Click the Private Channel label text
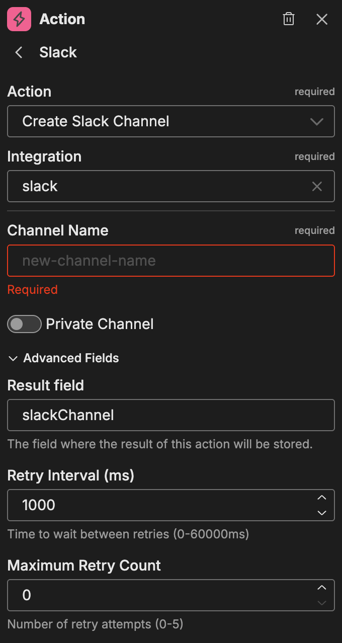The width and height of the screenshot is (342, 643). [100, 324]
